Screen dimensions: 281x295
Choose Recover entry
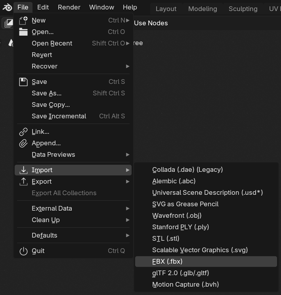coord(73,66)
